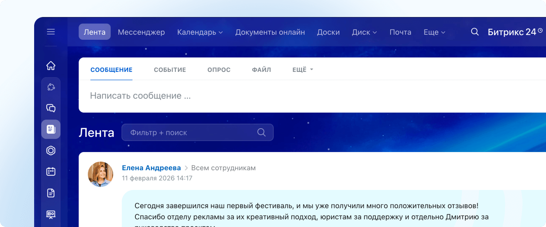The width and height of the screenshot is (546, 227).
Task: Open the whiteboard presentation sidebar icon
Action: (x=51, y=214)
